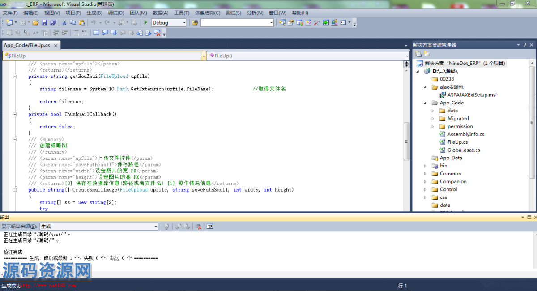The height and width of the screenshot is (291, 537).
Task: Click the Redo arrow icon
Action: tap(107, 22)
